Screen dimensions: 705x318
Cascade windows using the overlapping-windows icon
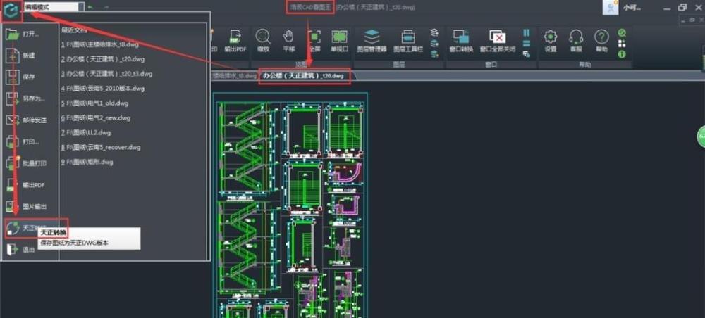pyautogui.click(x=527, y=54)
